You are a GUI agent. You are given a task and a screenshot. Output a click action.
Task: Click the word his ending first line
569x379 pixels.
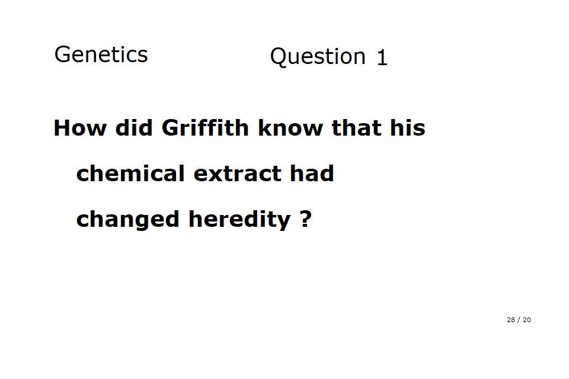[408, 128]
